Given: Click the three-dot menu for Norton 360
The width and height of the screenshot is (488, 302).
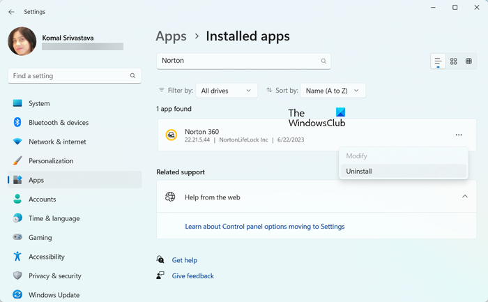Looking at the screenshot, I should [x=458, y=135].
